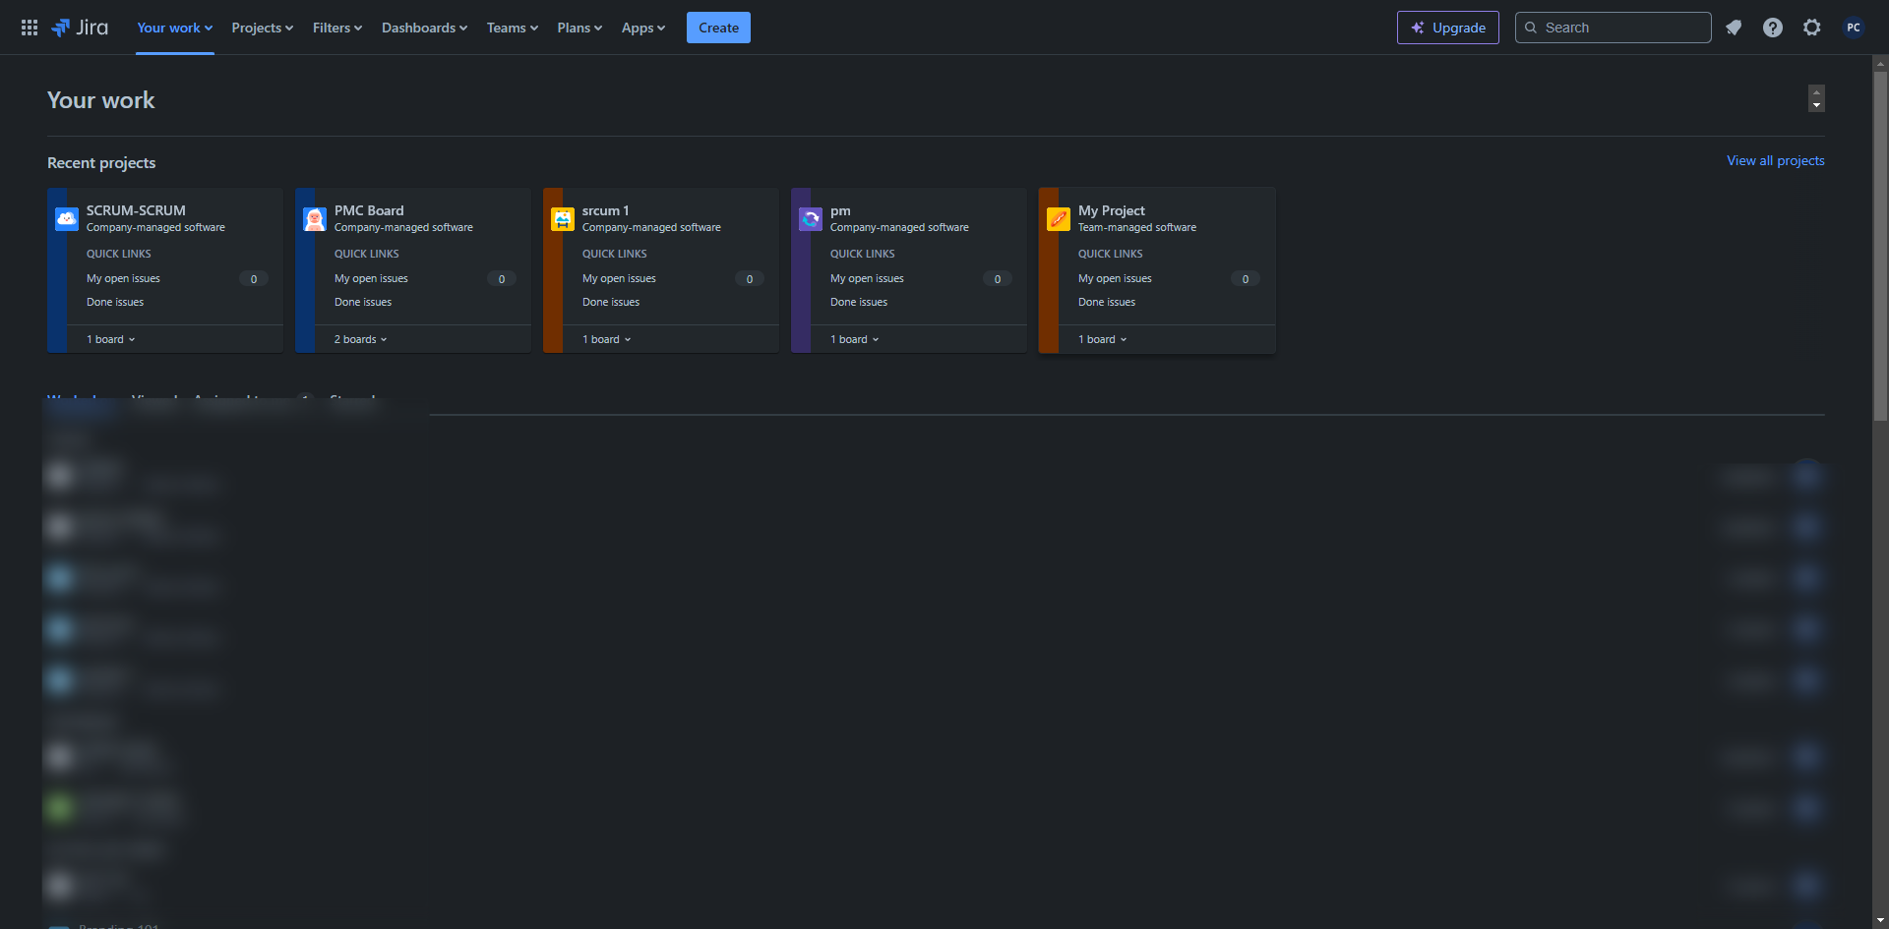Click the scrollbar up arrow
Image resolution: width=1889 pixels, height=929 pixels.
click(x=1880, y=63)
